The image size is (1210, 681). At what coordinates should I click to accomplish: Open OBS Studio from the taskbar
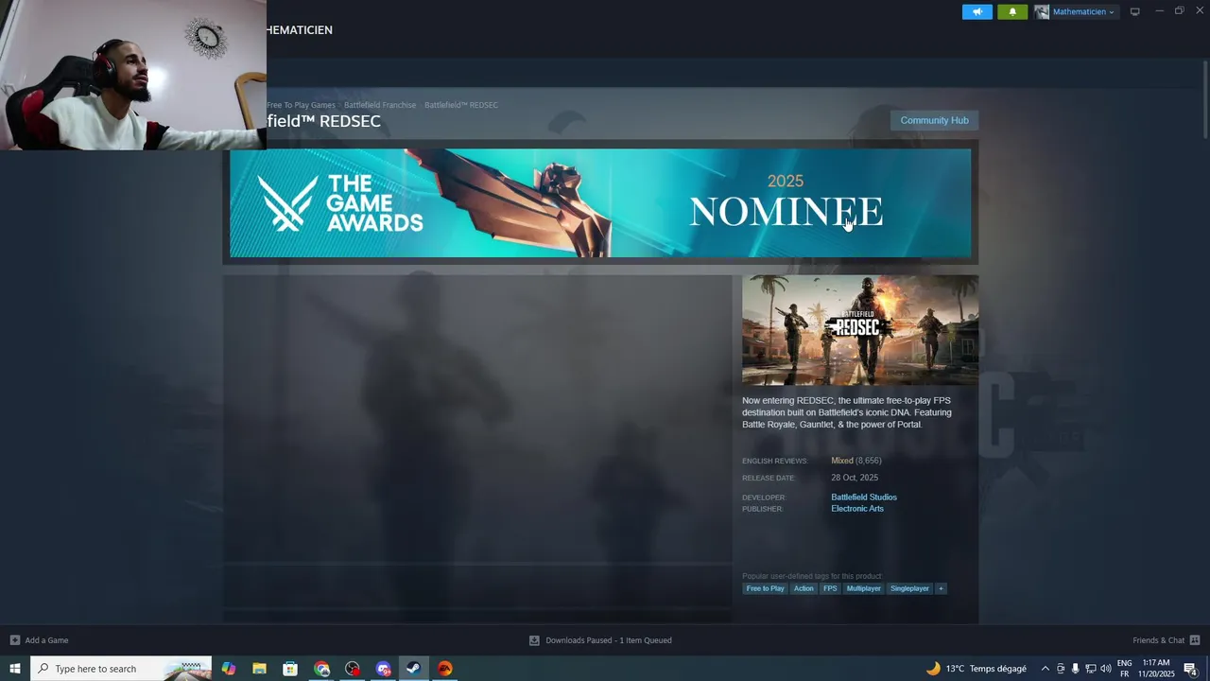tap(353, 669)
